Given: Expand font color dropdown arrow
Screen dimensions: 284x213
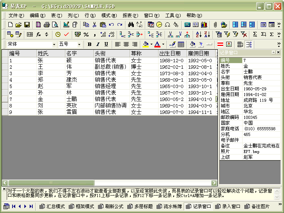Looking at the screenshot, I should (x=163, y=44).
